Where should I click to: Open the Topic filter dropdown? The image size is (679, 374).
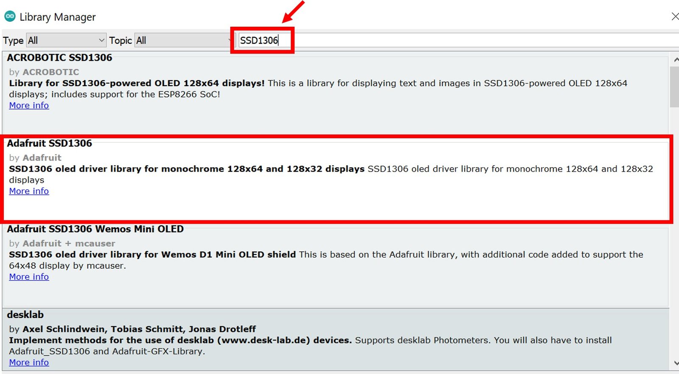click(184, 40)
